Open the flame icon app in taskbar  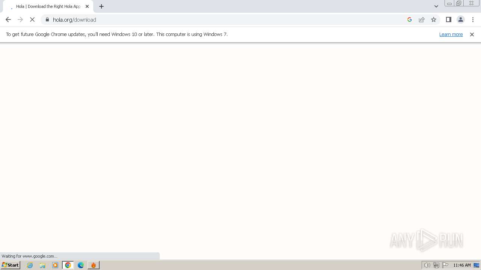94,265
